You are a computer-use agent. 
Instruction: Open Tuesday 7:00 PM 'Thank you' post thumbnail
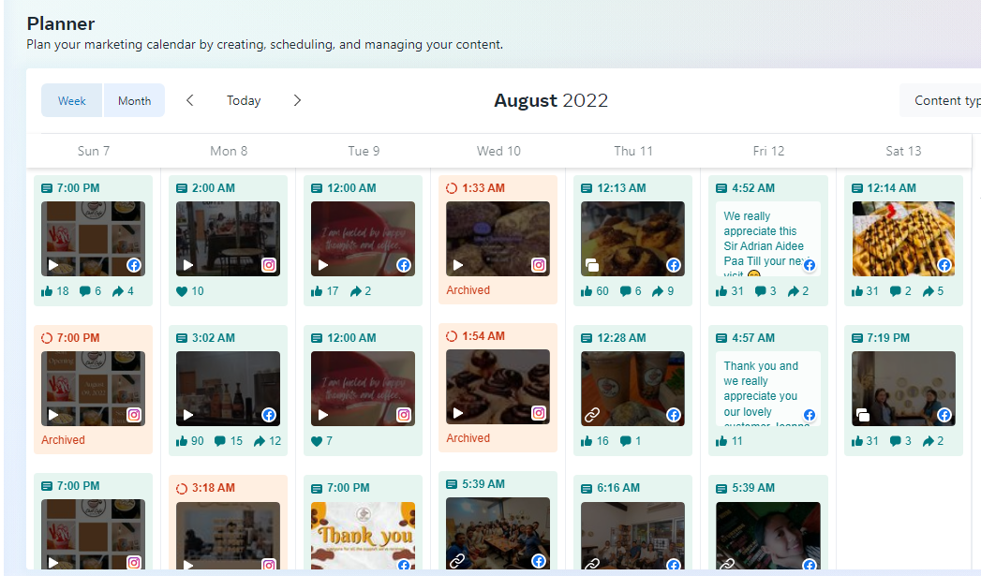coord(363,536)
